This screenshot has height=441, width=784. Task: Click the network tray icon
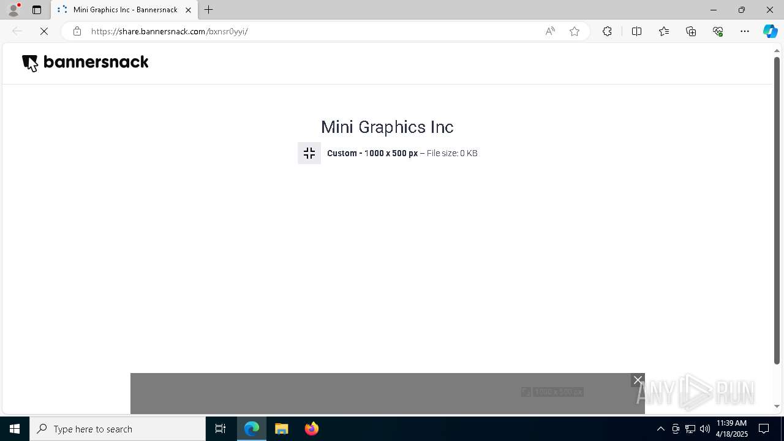690,429
